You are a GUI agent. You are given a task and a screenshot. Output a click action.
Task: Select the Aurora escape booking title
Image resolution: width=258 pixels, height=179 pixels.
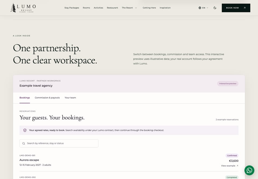(x=29, y=160)
